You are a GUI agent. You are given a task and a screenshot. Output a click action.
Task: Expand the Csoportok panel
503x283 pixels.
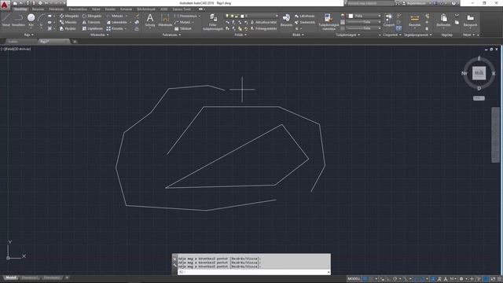point(392,35)
